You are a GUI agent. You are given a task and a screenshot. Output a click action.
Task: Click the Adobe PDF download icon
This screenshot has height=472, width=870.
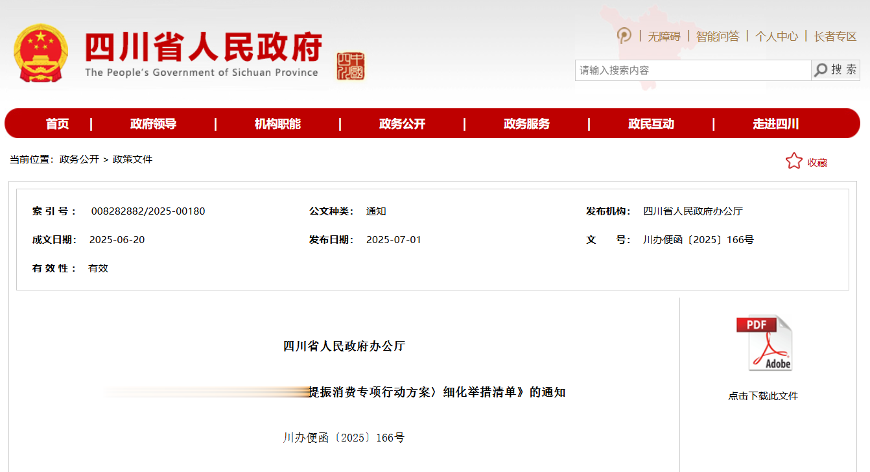[x=764, y=343]
